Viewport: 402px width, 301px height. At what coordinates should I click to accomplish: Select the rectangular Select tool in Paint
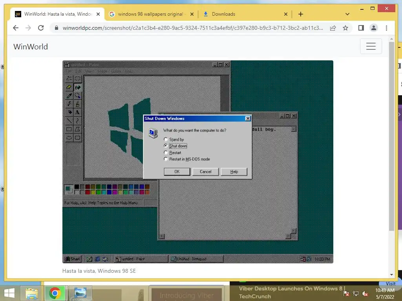[x=77, y=78]
